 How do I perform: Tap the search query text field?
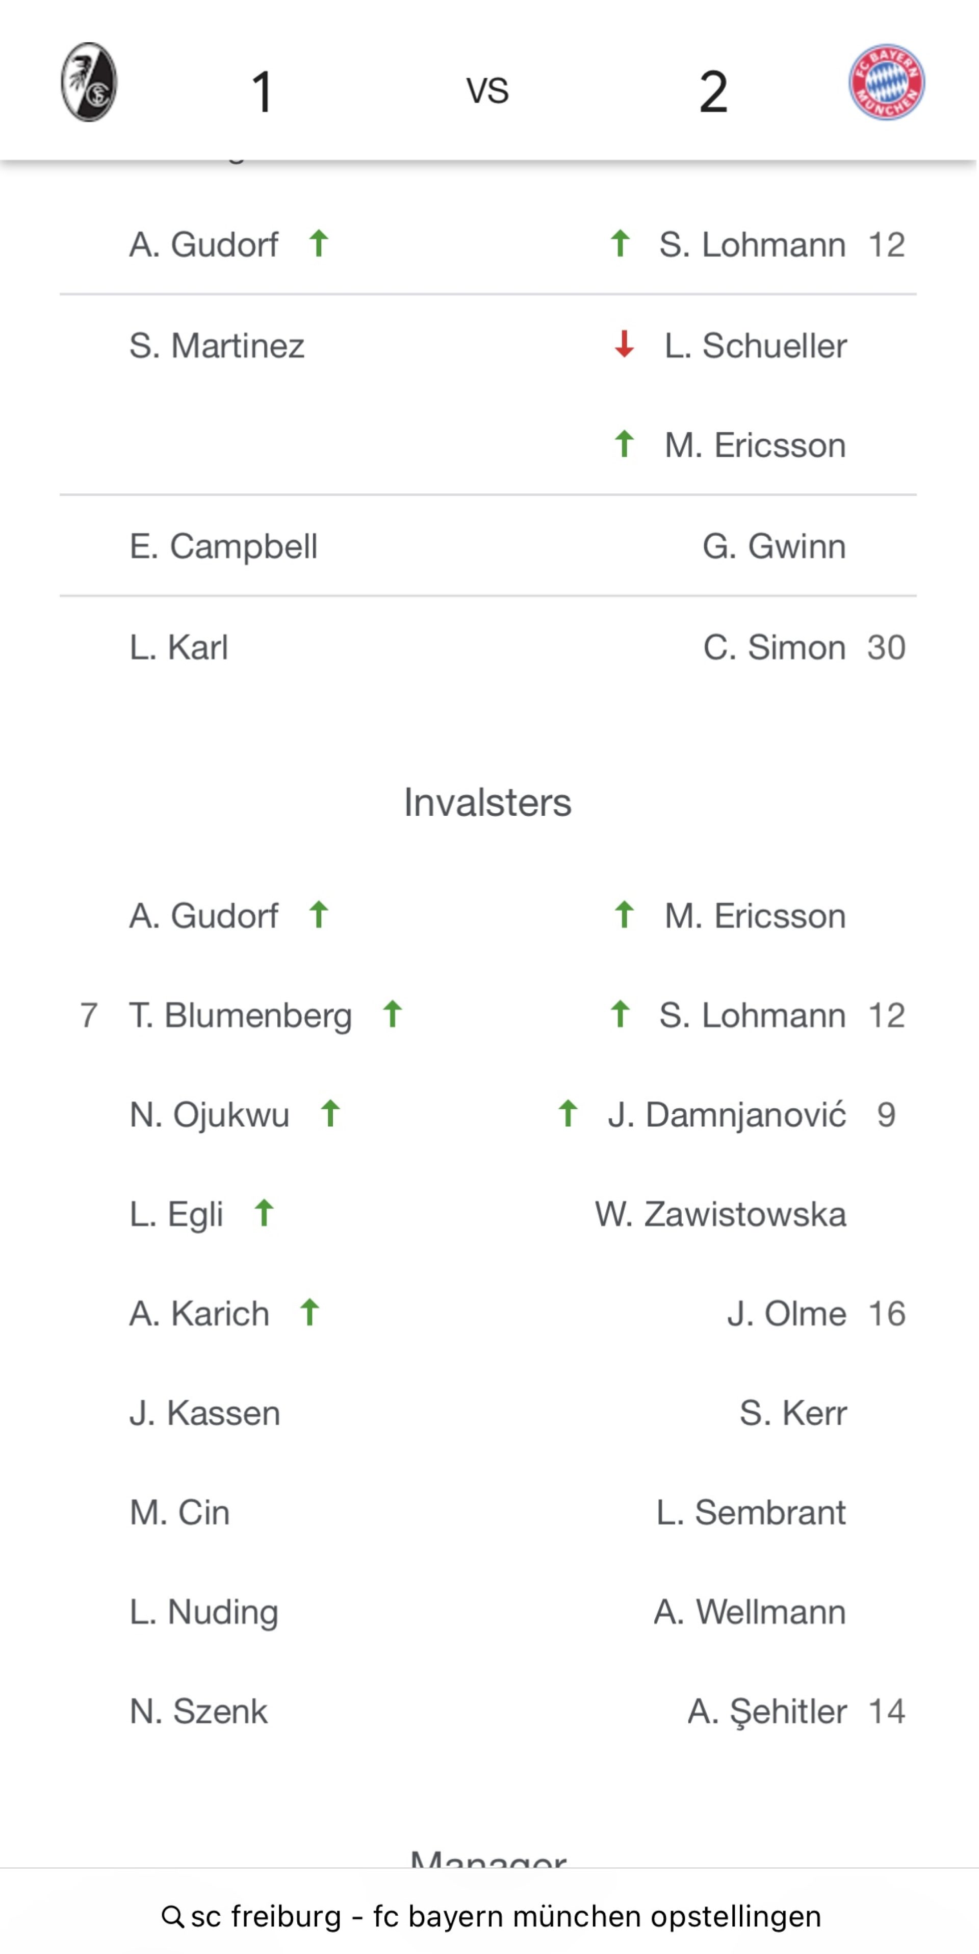(506, 1916)
